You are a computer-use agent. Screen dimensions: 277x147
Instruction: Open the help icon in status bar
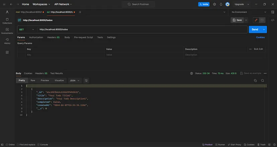click(274, 145)
